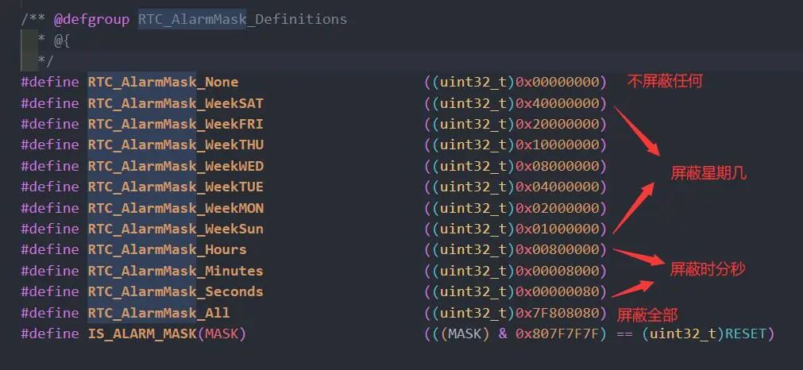The height and width of the screenshot is (370, 803).
Task: Click on RTC_AlarmMask_Minutes
Action: coord(176,271)
